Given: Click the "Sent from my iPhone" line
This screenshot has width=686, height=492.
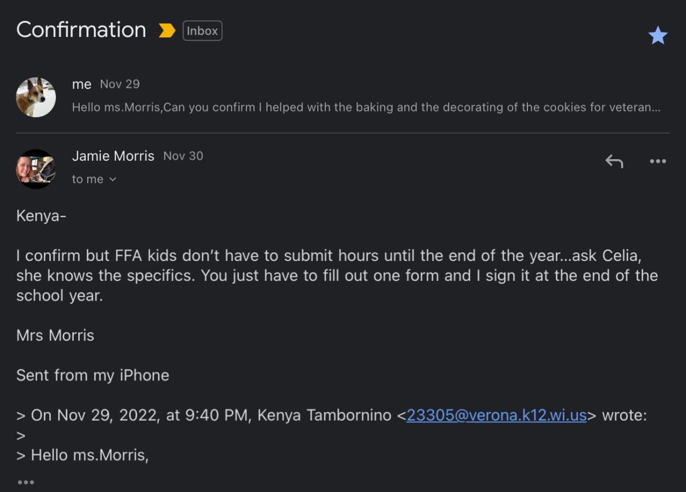Looking at the screenshot, I should coord(93,375).
